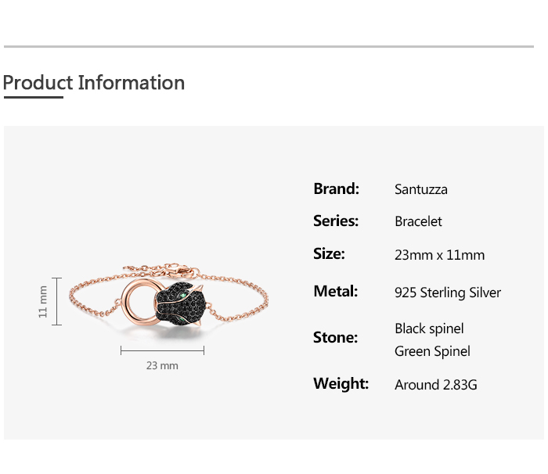This screenshot has height=474, width=548.
Task: Select the Series: label
Action: tap(336, 221)
